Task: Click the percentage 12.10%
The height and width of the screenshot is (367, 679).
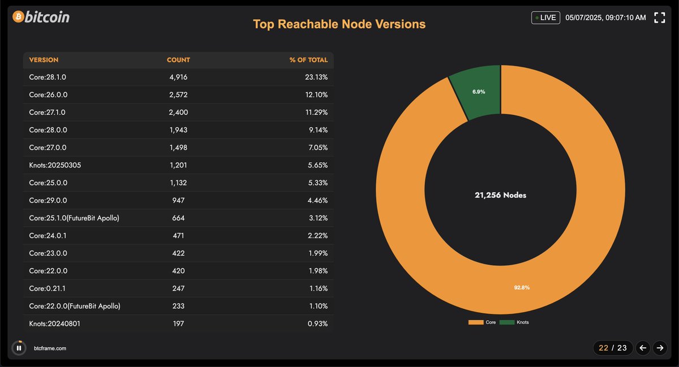Action: (x=316, y=95)
